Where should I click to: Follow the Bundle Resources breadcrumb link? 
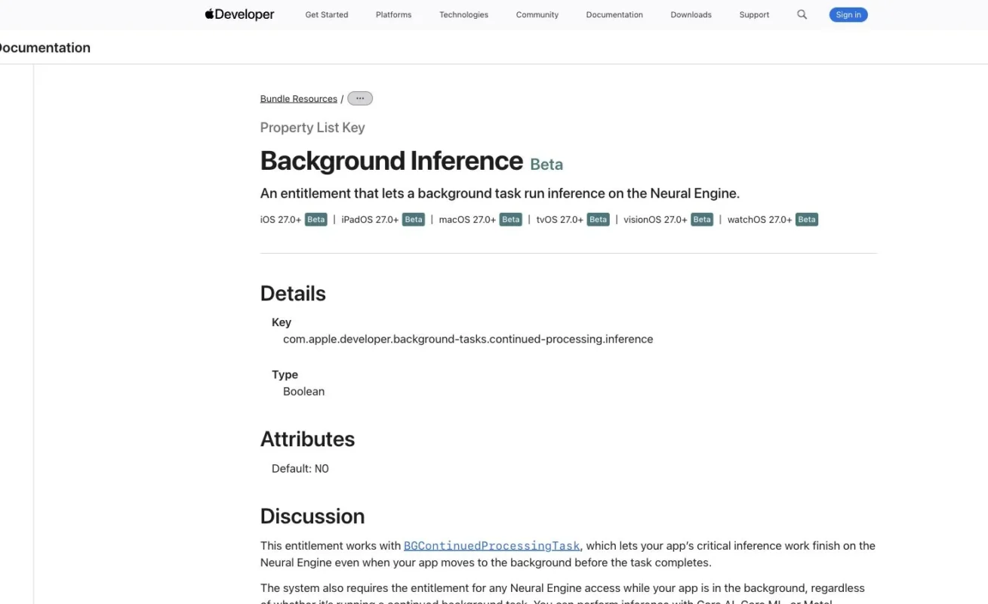point(299,99)
